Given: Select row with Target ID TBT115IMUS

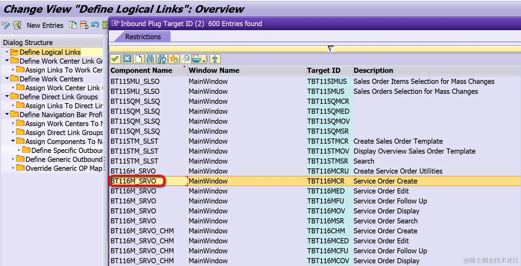Looking at the screenshot, I should tap(315, 81).
